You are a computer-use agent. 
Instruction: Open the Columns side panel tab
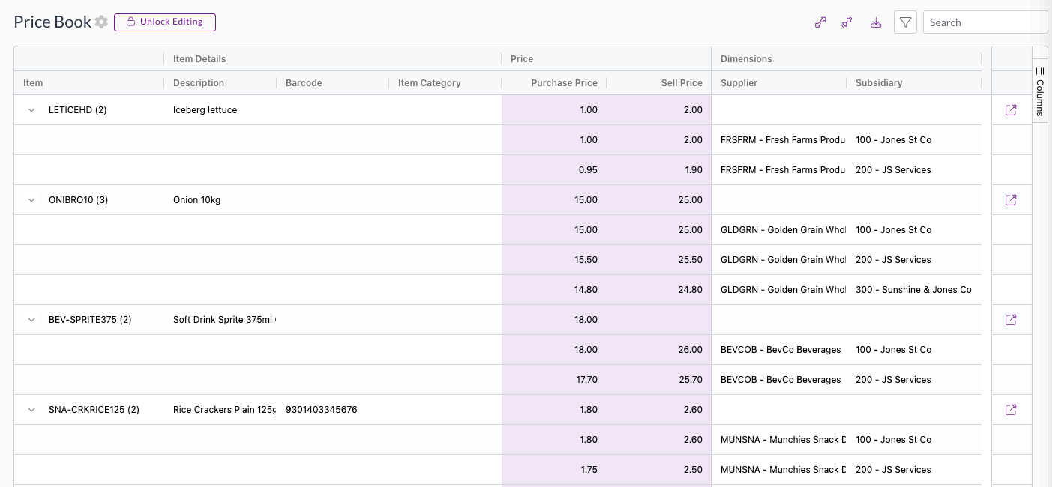click(1040, 91)
